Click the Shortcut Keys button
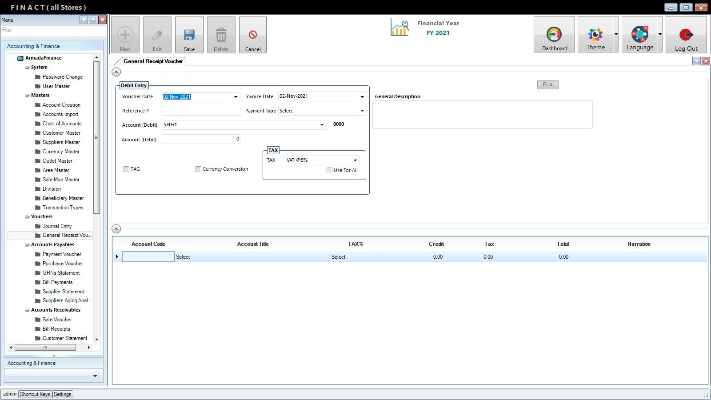Screen dimensions: 711x400 click(35, 394)
